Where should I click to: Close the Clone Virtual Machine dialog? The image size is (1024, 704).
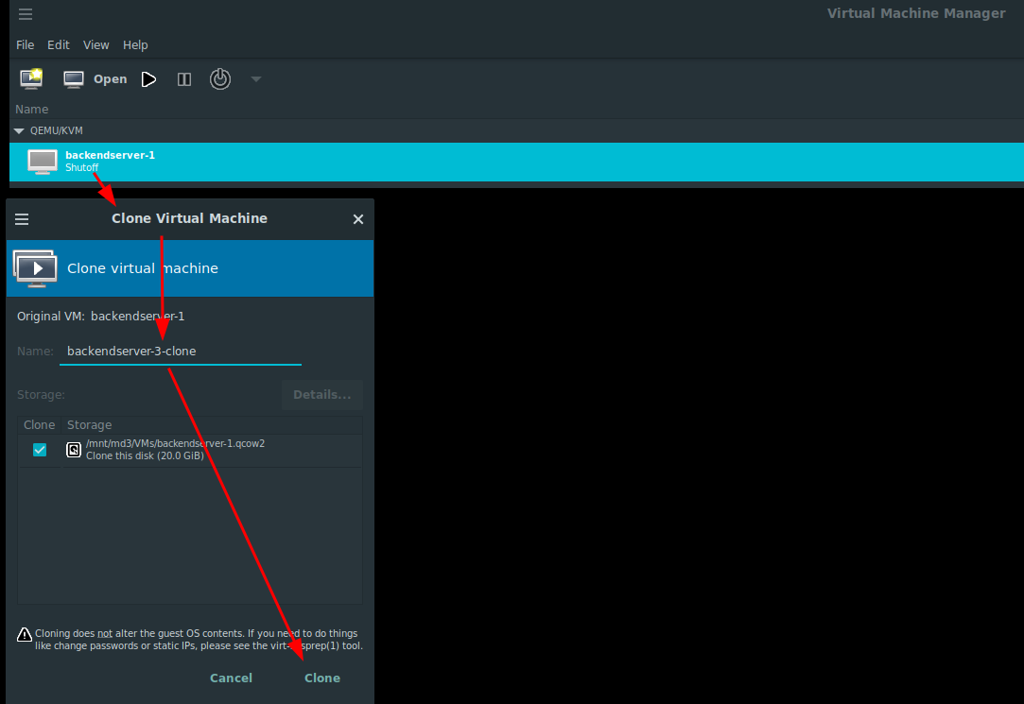(357, 219)
